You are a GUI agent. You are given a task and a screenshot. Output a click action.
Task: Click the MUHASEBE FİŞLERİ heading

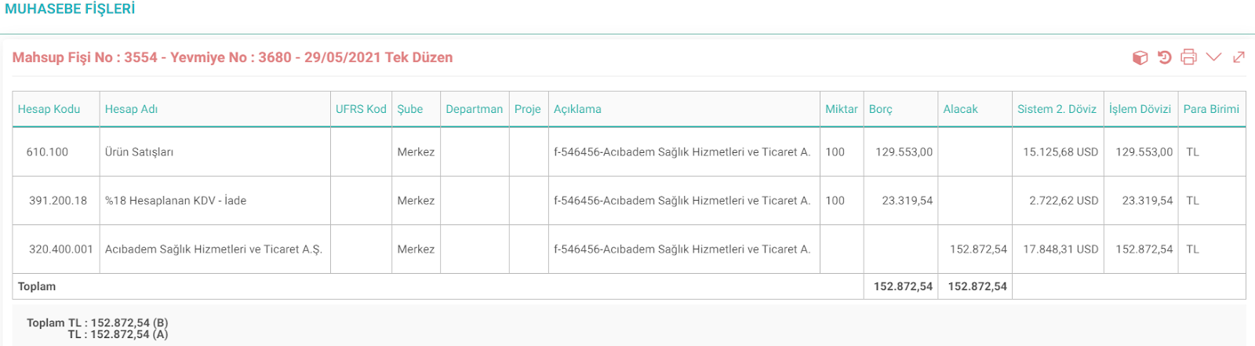(x=70, y=9)
